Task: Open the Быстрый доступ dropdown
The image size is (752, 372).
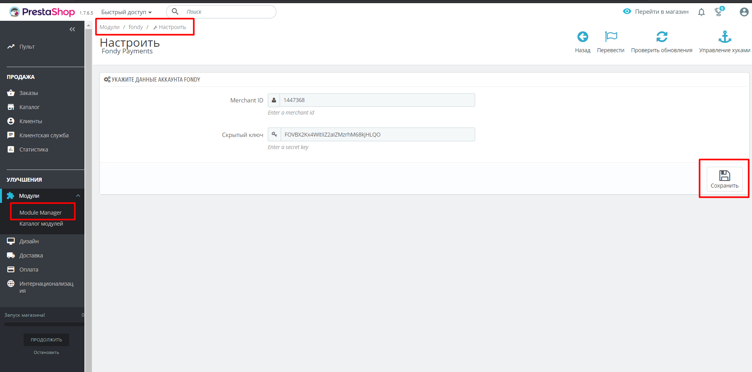Action: (126, 12)
